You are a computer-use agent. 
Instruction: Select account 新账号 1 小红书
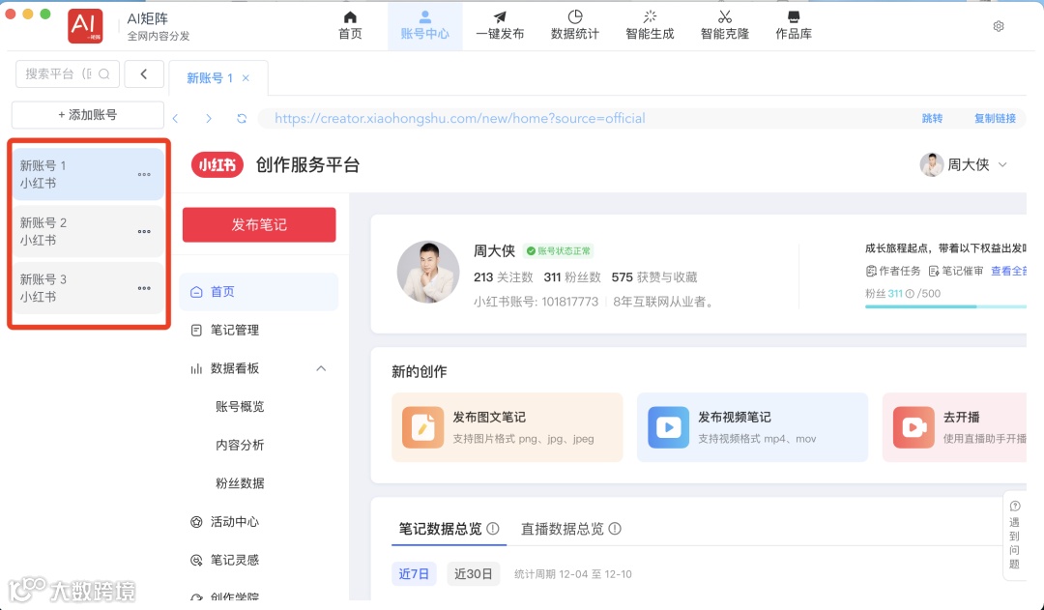click(88, 174)
